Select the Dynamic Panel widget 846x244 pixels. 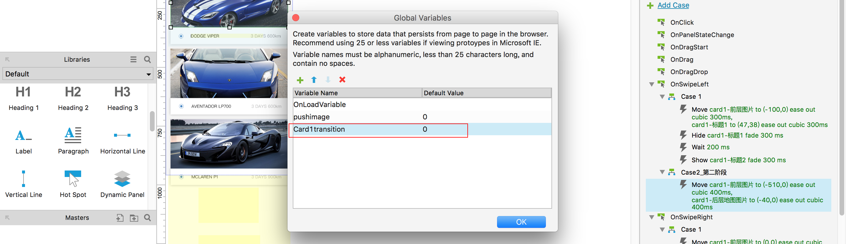(x=122, y=183)
